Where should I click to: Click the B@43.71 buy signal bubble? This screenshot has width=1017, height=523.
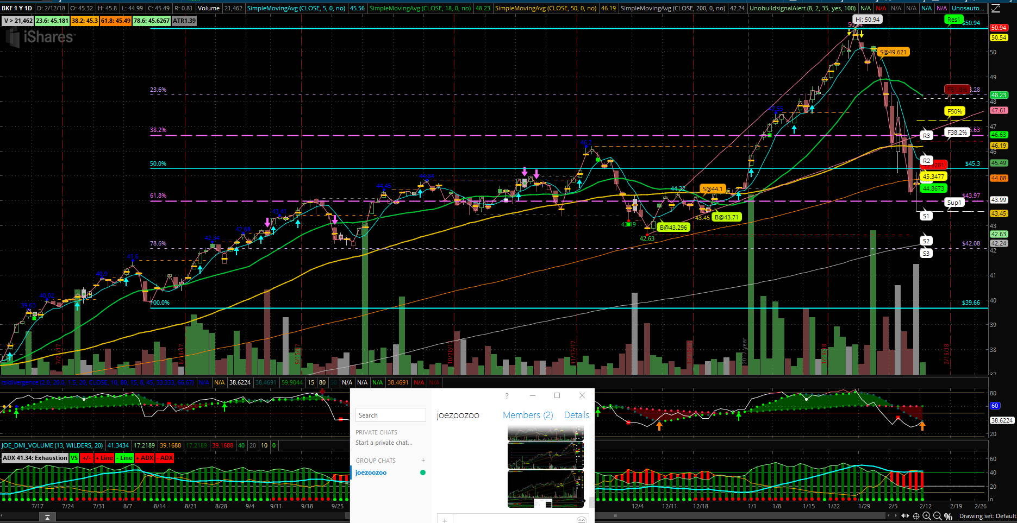tap(726, 217)
